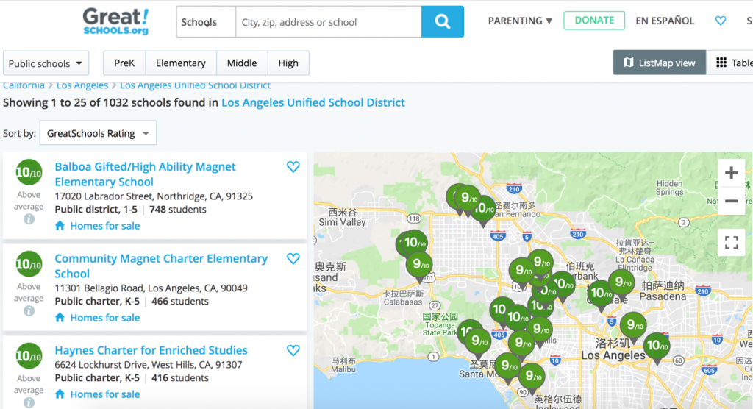Click house icon in Balboa listing

point(60,225)
